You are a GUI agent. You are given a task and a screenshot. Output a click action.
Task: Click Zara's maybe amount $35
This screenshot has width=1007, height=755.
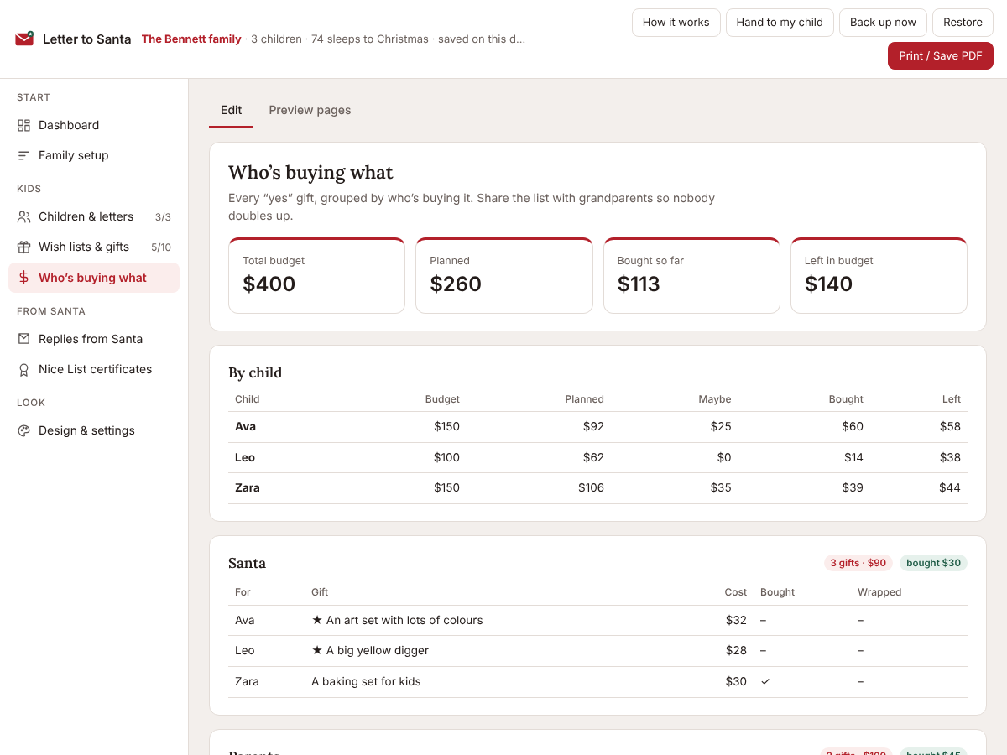720,487
